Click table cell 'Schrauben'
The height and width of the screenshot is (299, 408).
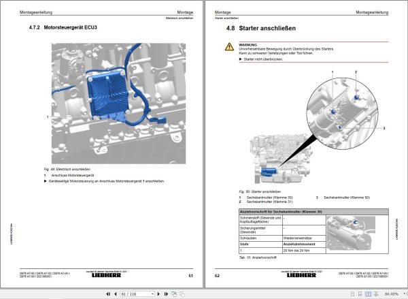[x=260, y=238]
